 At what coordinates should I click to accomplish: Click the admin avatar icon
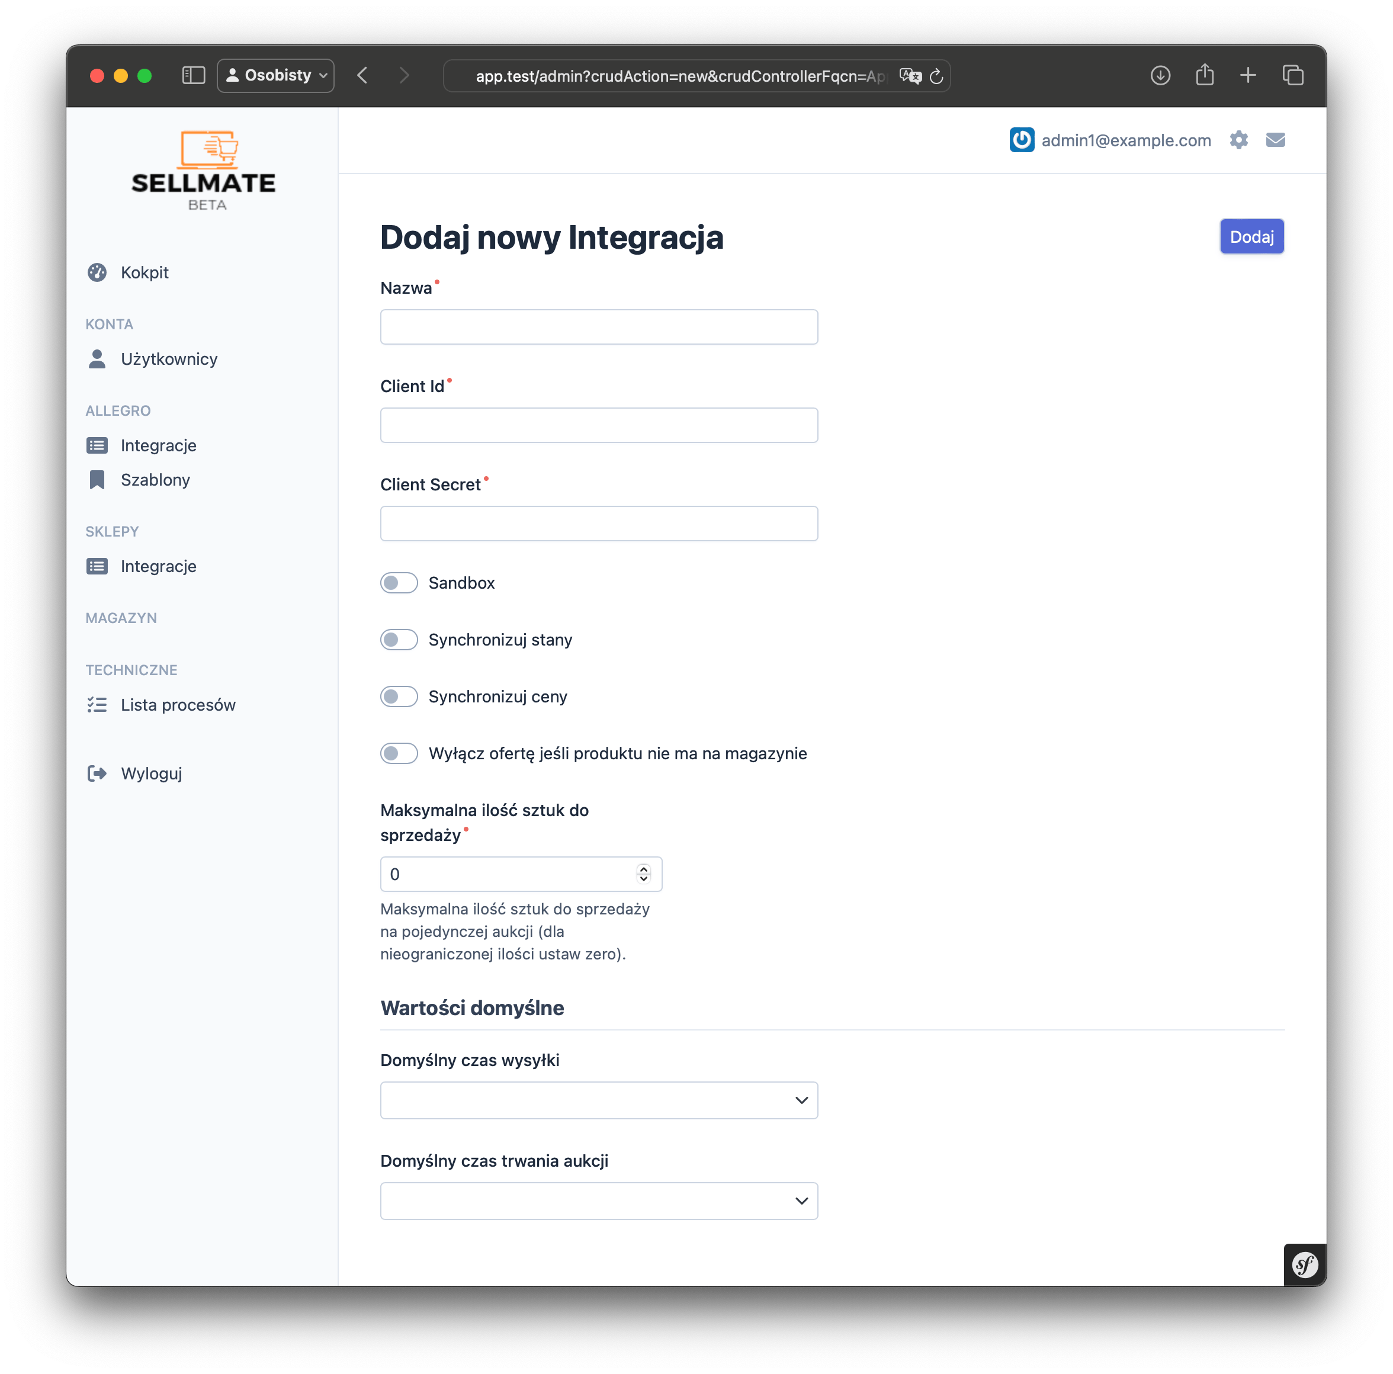[1022, 140]
